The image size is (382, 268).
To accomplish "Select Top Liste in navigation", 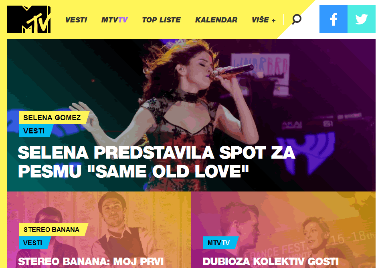I will [161, 20].
